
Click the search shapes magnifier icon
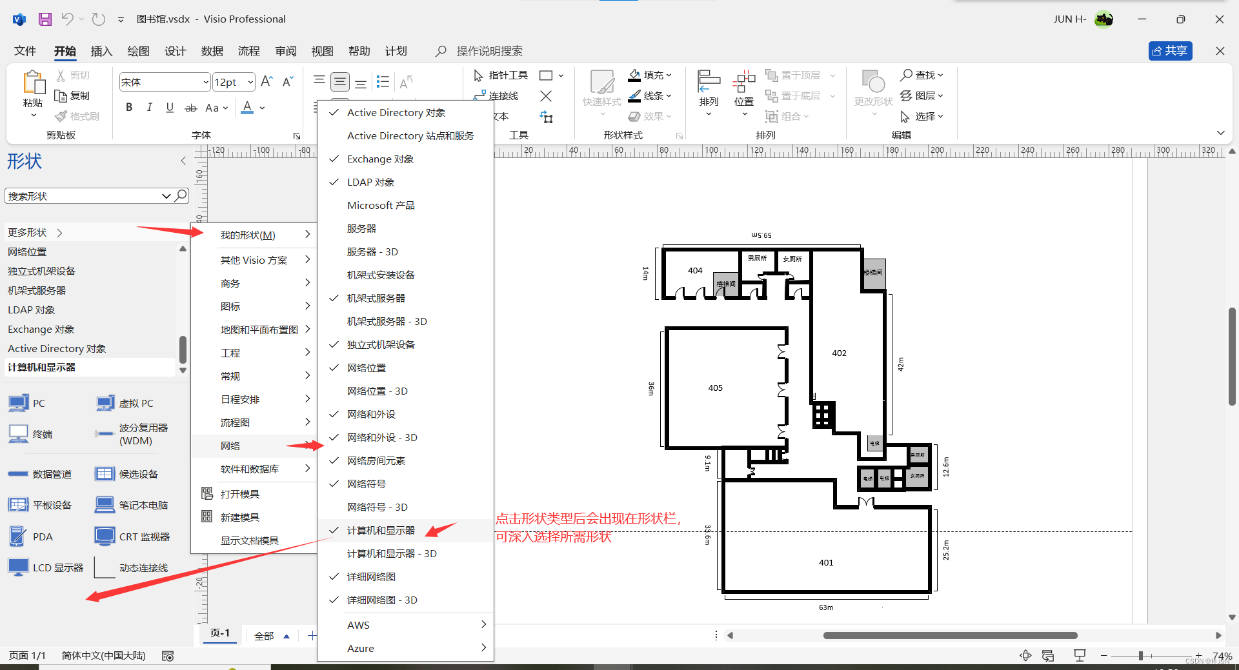(x=181, y=195)
